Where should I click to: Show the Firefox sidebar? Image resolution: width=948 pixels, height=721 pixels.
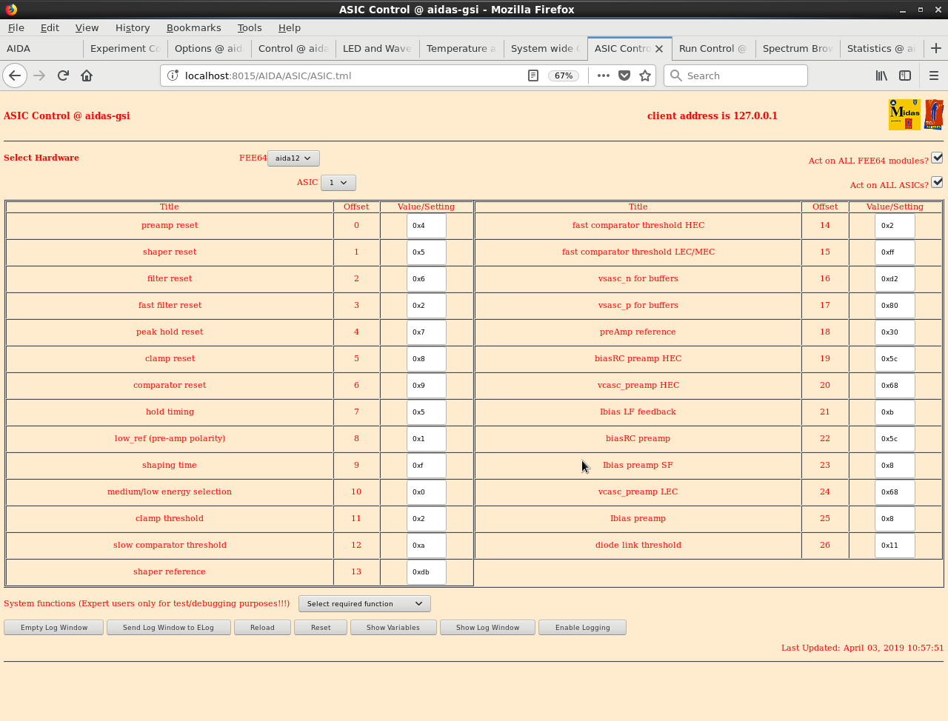click(x=905, y=76)
